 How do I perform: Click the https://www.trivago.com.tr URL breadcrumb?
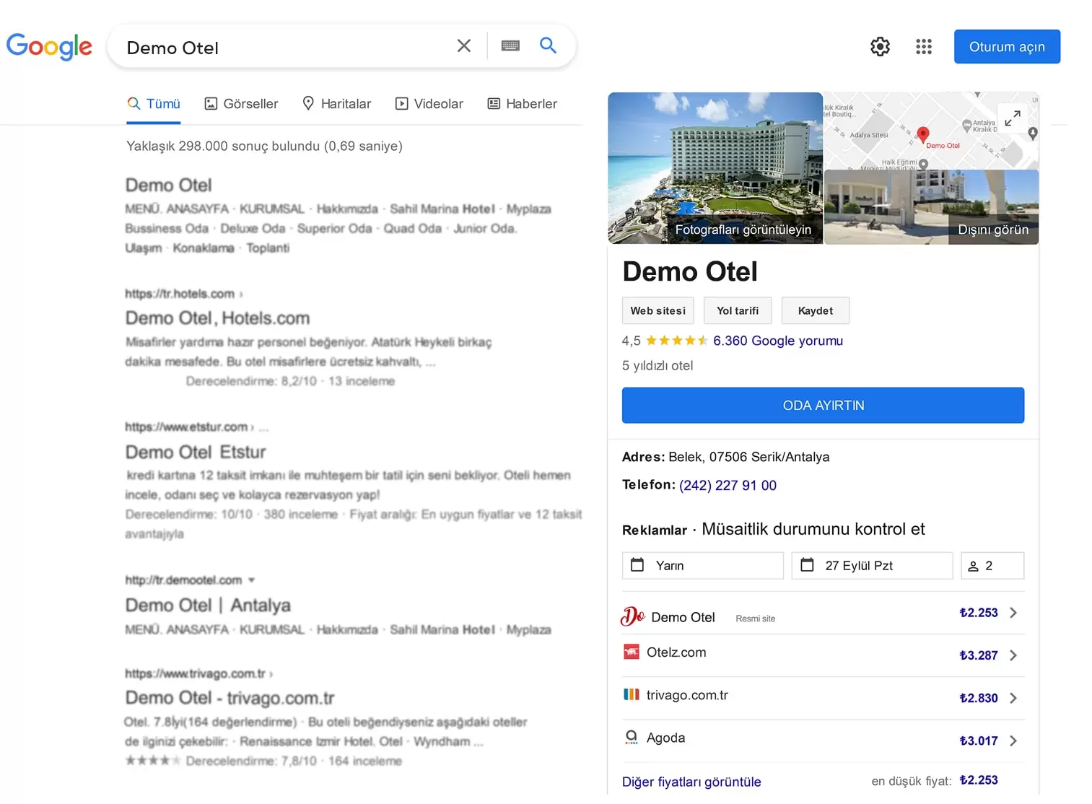195,674
